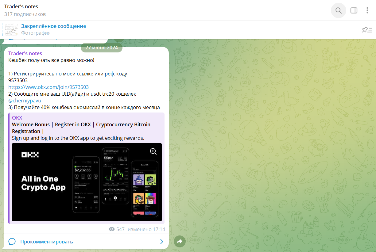Click the views eye icon
This screenshot has width=376, height=252.
(112, 229)
